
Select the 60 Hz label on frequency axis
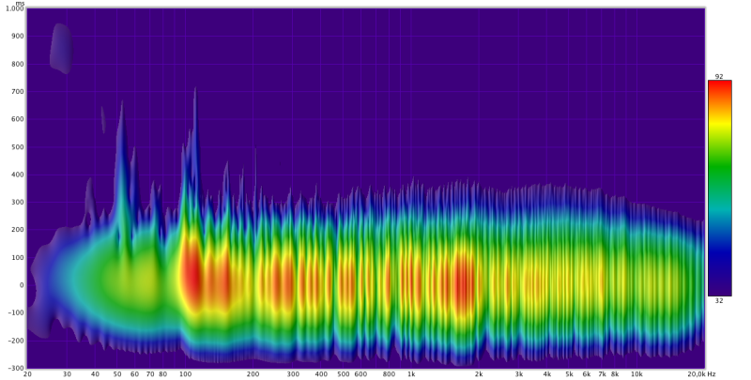coord(135,374)
